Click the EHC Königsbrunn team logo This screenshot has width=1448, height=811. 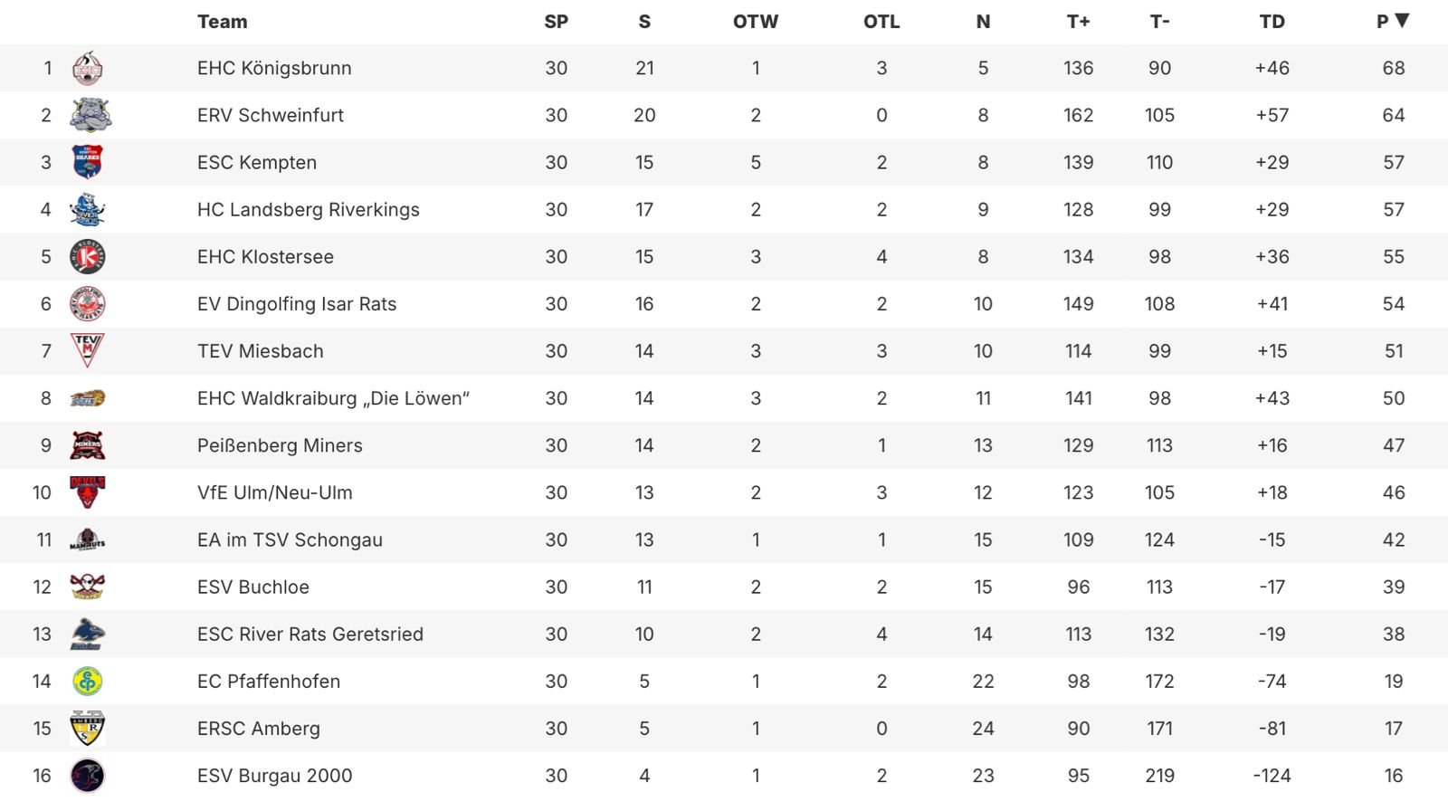pos(87,69)
